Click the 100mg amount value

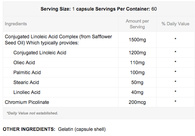tap(137, 72)
